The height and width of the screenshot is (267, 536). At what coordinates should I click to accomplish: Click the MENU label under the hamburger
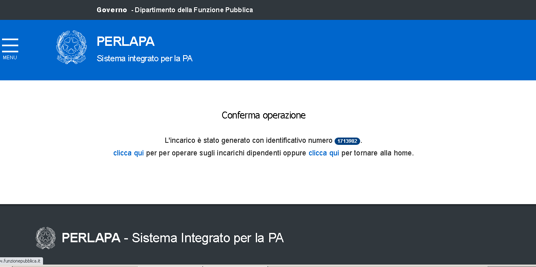(10, 58)
